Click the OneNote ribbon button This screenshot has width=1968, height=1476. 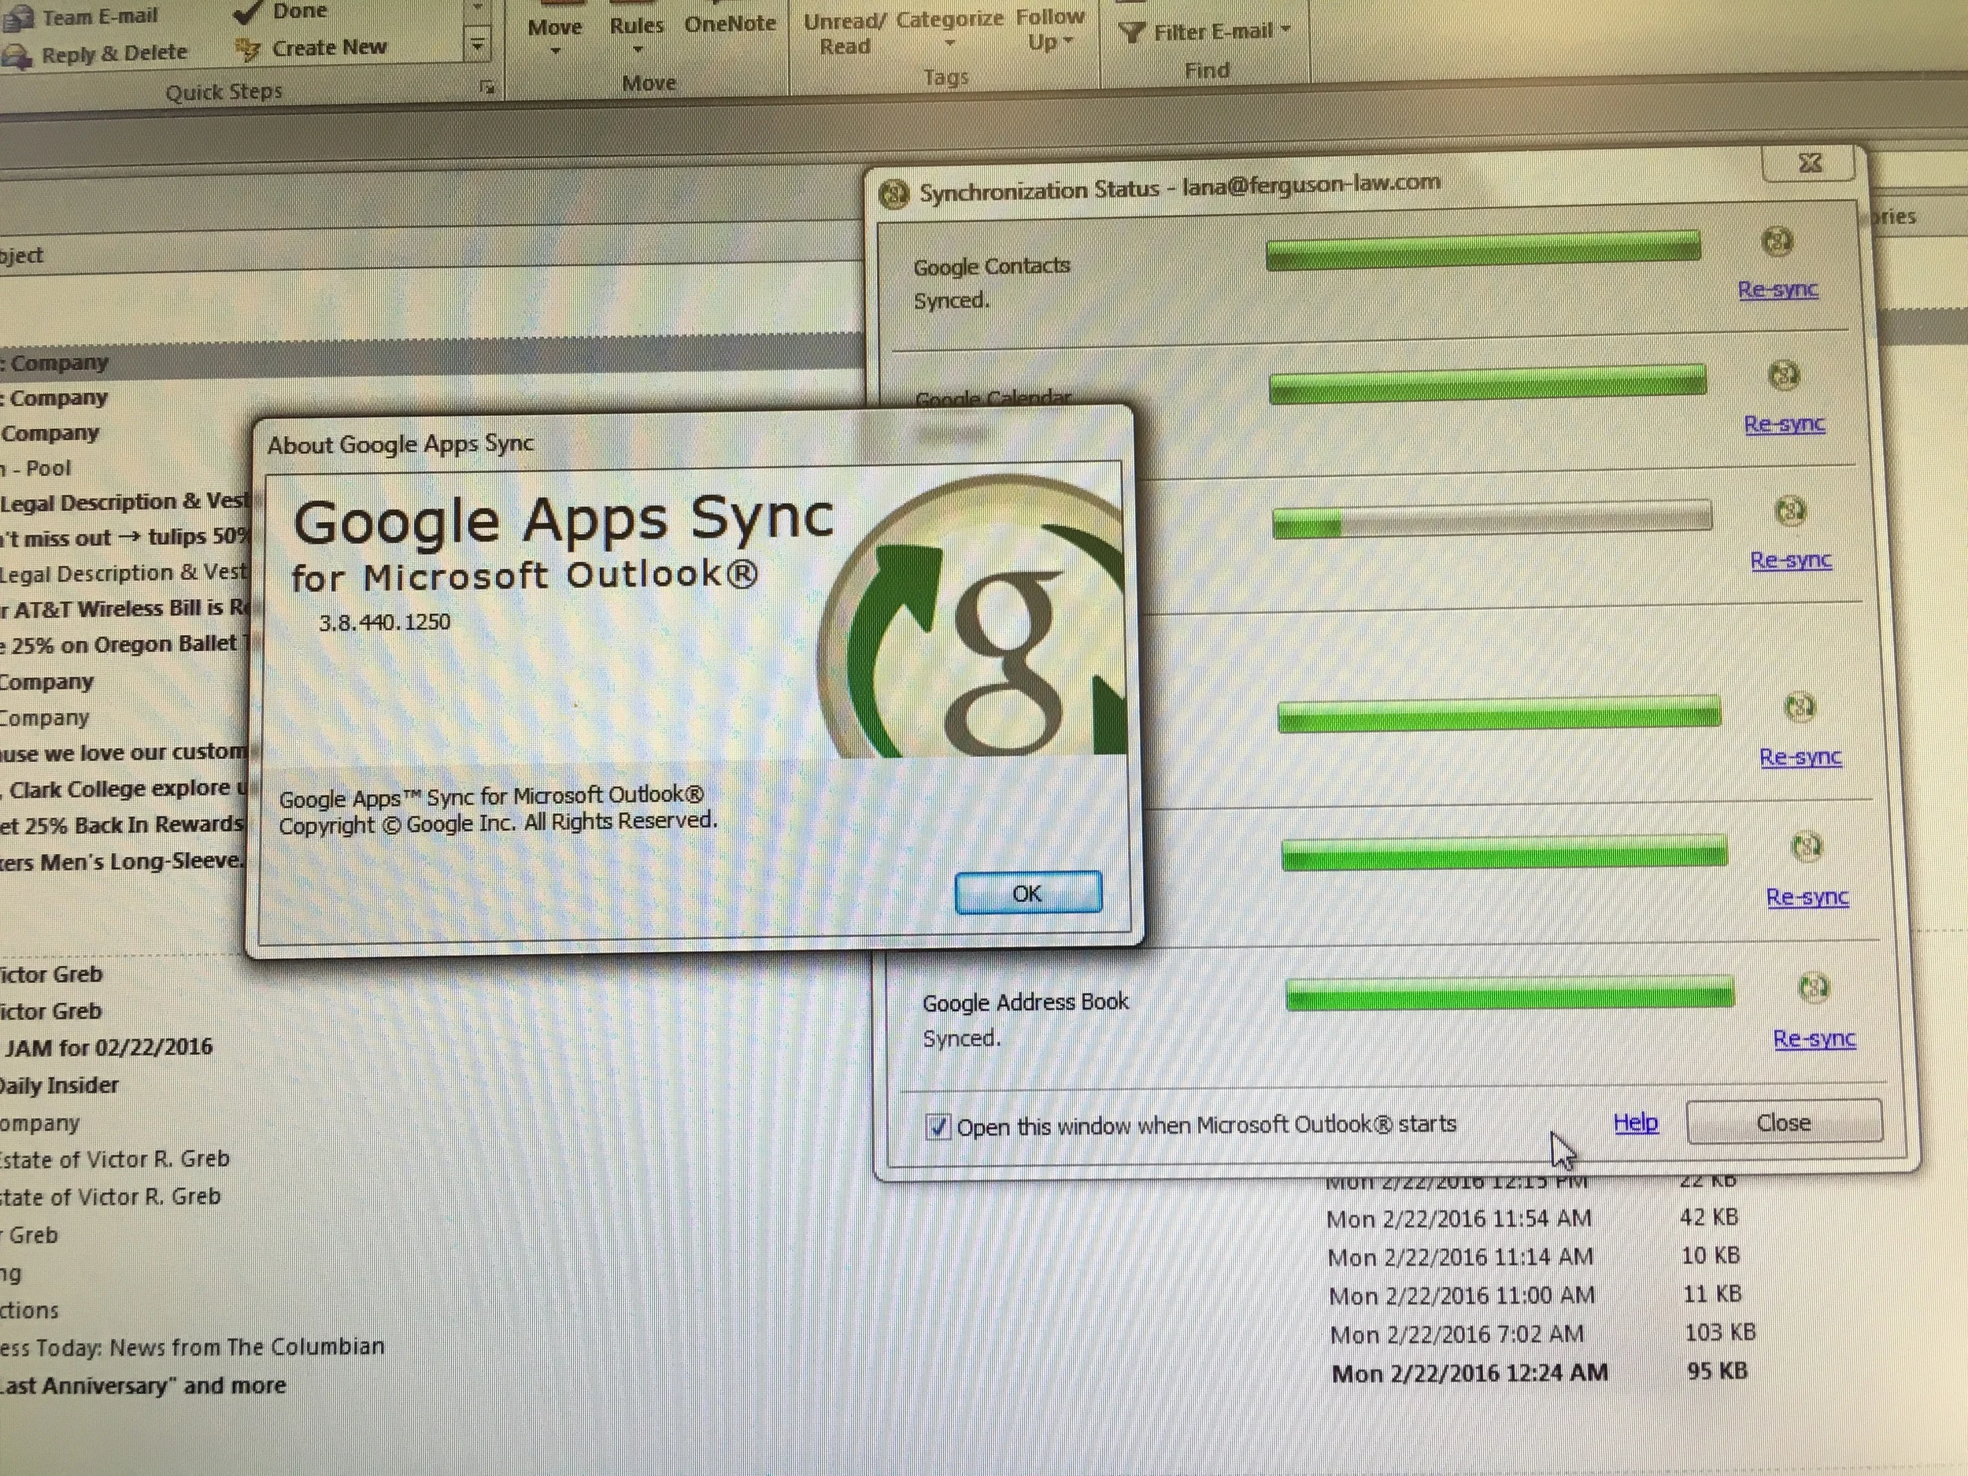click(730, 24)
